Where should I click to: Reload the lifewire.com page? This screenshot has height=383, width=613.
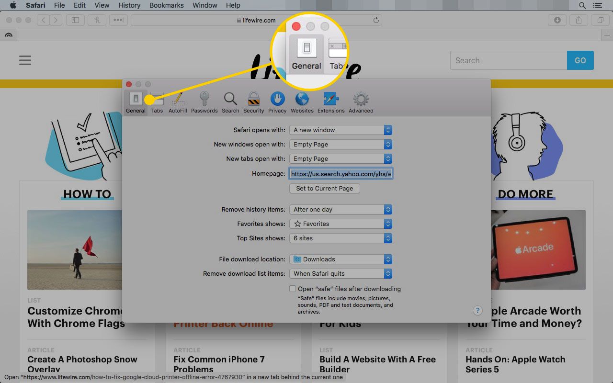[376, 20]
